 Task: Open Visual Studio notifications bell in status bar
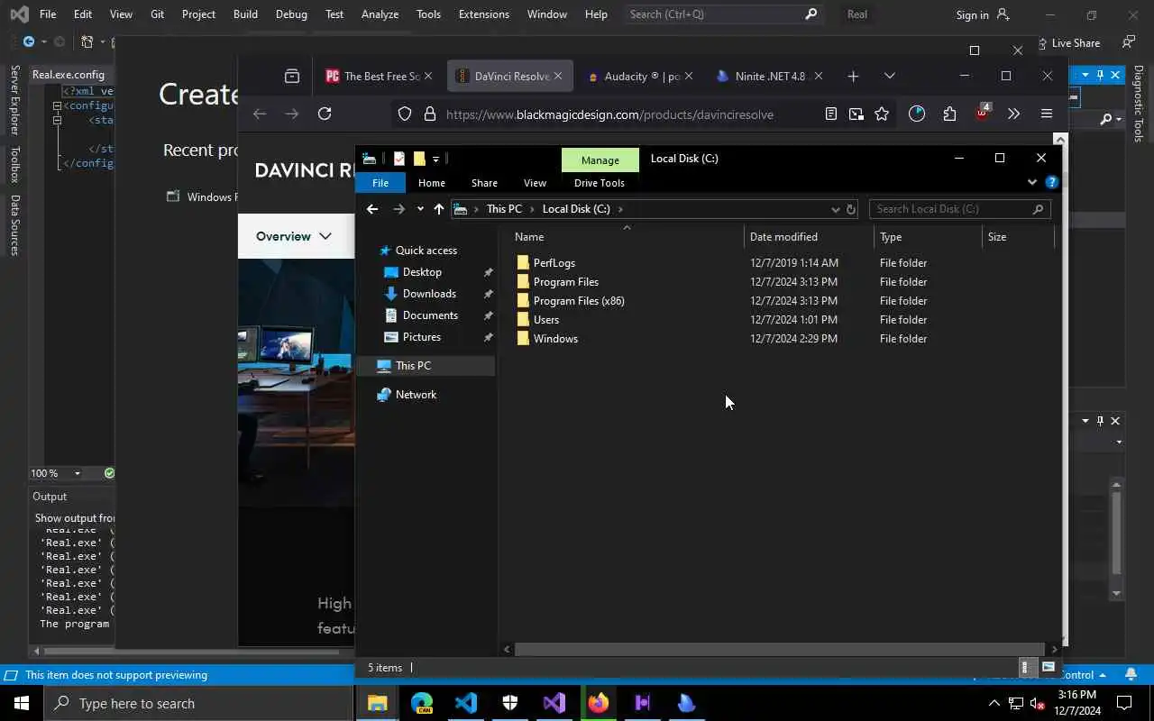point(1131,674)
